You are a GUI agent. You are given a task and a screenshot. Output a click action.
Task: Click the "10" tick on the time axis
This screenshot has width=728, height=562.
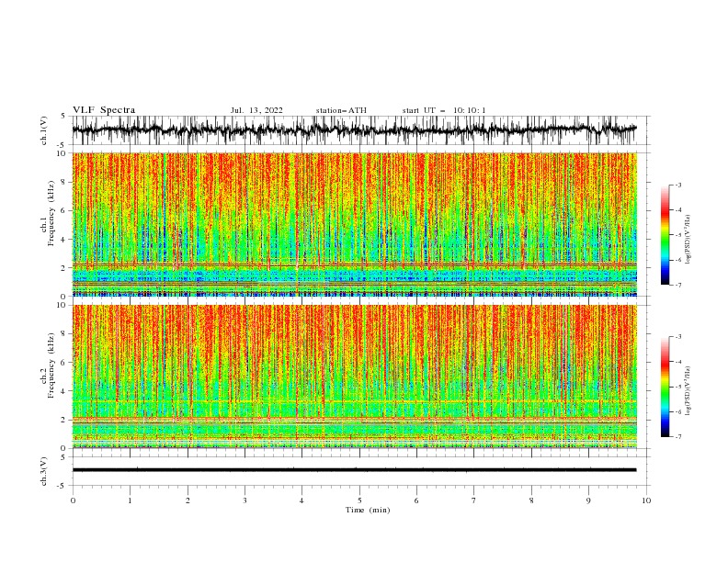(x=646, y=500)
